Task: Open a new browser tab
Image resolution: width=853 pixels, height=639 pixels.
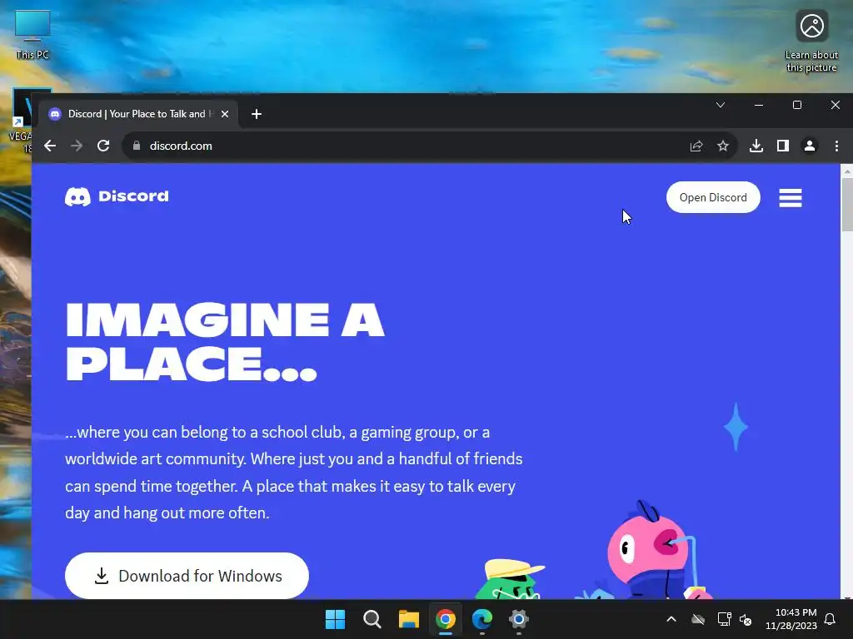Action: coord(257,114)
